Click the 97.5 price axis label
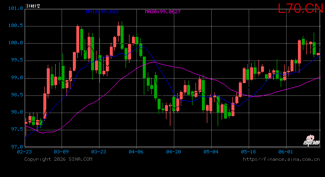Viewport: 325px width, 177px height. tap(17, 129)
